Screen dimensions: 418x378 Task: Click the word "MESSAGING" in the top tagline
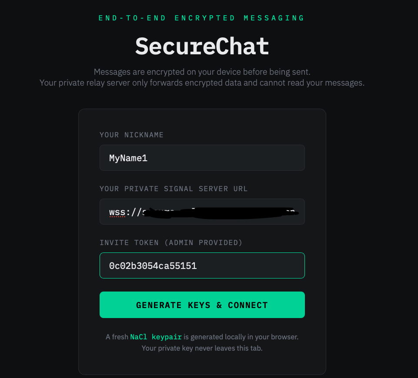(274, 18)
